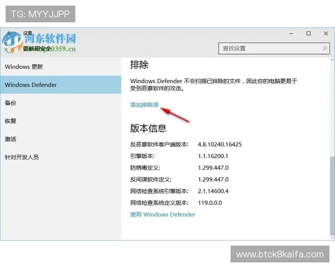The height and width of the screenshot is (268, 335).
Task: Click the 添加排除项 link
Action: (x=145, y=105)
